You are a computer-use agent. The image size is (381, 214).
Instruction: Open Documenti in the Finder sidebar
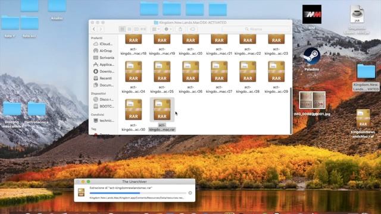point(104,85)
